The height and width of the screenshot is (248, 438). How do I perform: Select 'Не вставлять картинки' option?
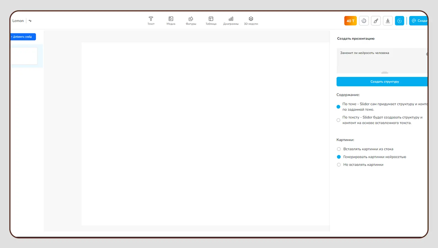coord(339,165)
